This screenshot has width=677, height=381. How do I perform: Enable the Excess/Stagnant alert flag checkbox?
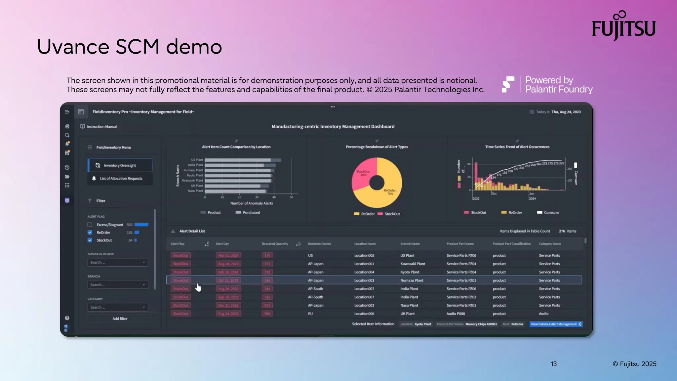pyautogui.click(x=90, y=225)
